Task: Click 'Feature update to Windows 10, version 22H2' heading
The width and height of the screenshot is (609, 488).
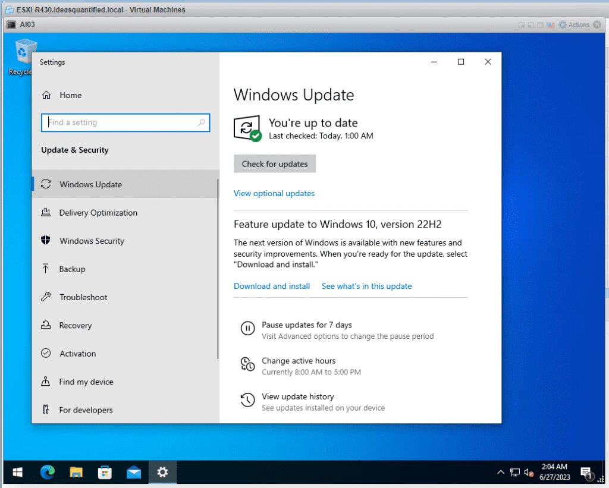Action: [338, 224]
